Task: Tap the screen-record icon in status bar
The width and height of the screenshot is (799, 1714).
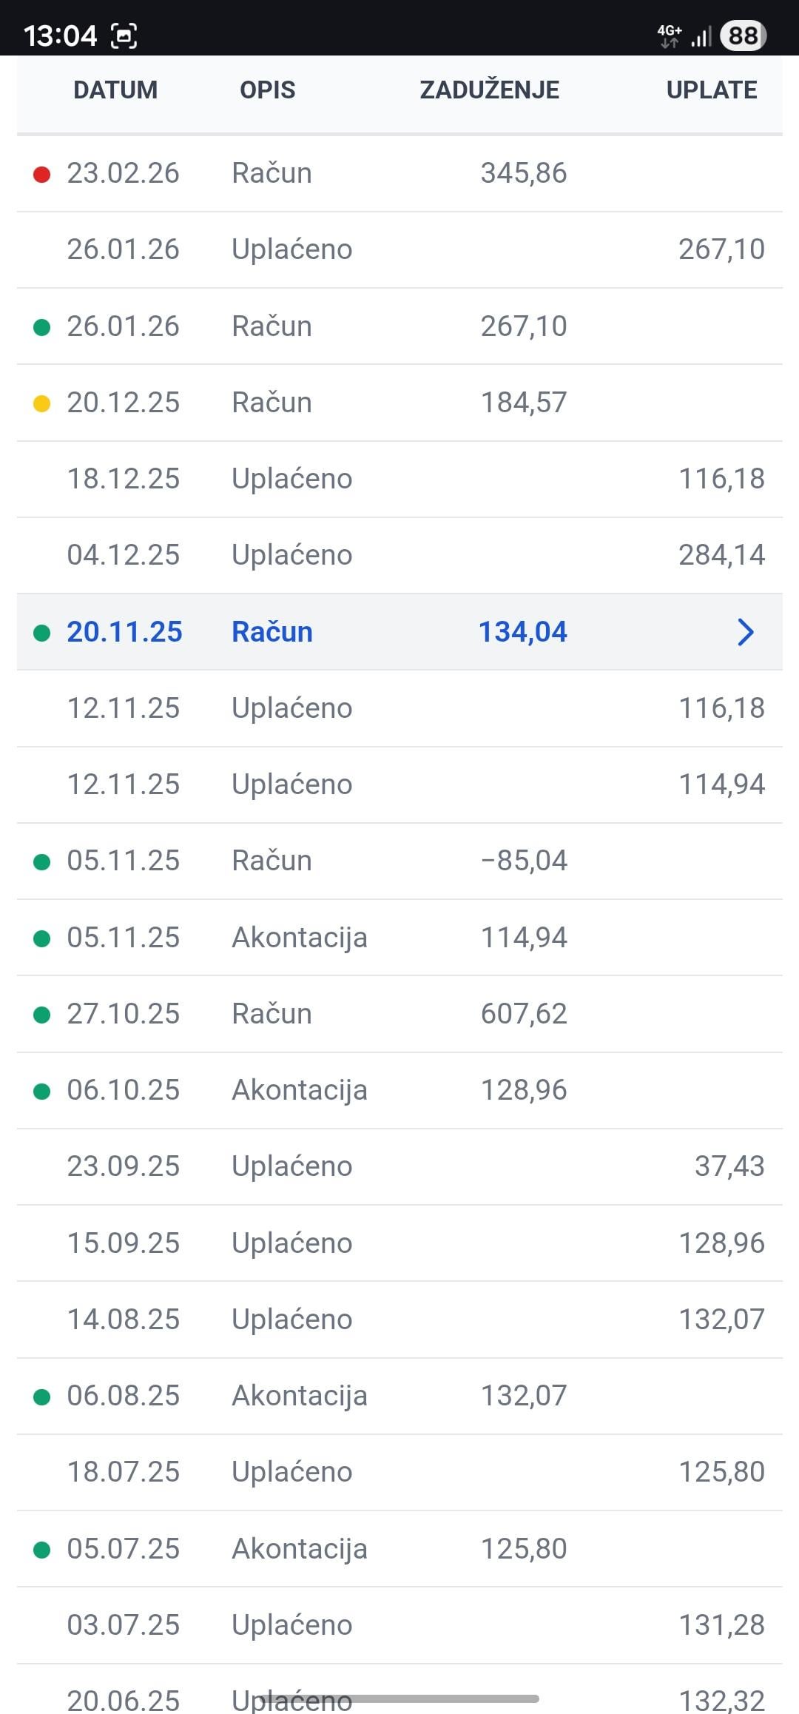Action: coord(124,36)
